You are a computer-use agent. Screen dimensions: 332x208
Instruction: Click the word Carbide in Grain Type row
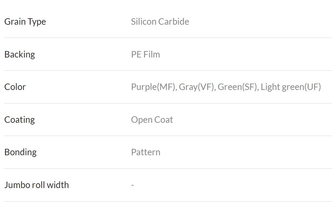click(173, 22)
